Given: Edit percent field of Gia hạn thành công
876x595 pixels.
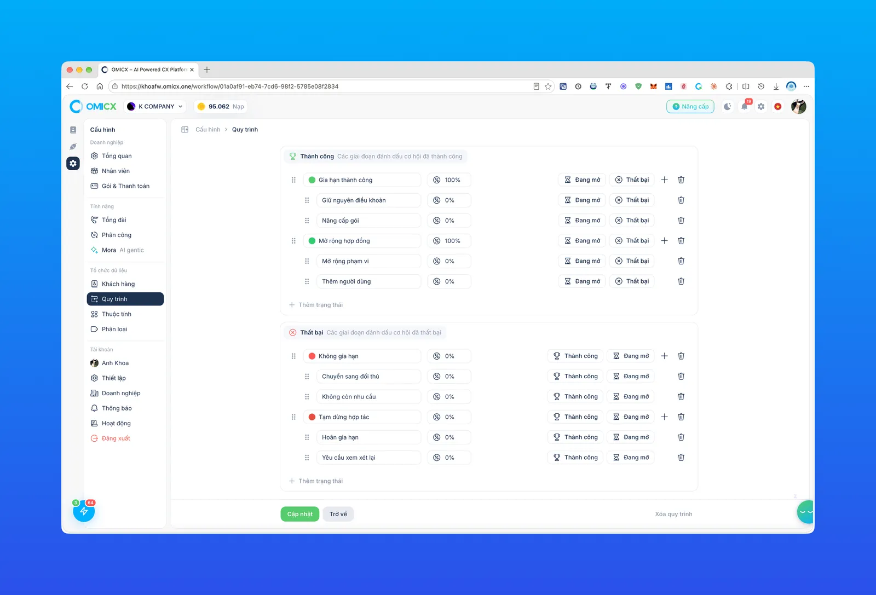Looking at the screenshot, I should click(449, 180).
